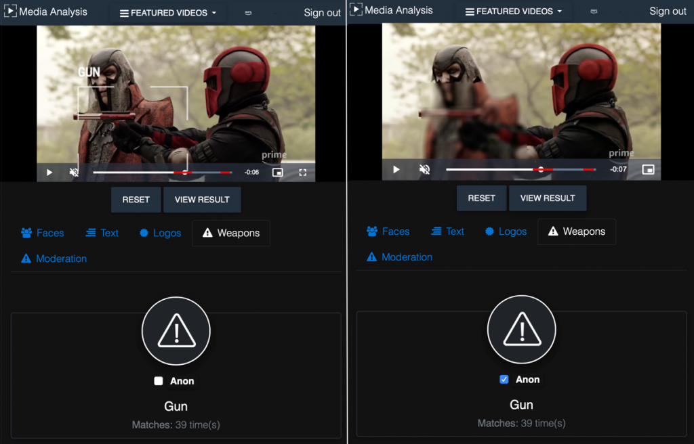Switch to Faces tab in left panel
The height and width of the screenshot is (444, 694).
point(43,233)
